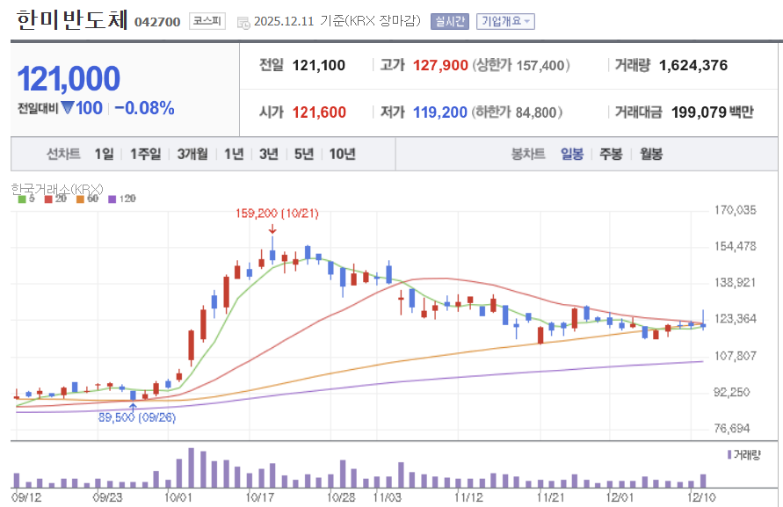The height and width of the screenshot is (507, 783).
Task: Select the 3년 line chart tab
Action: 269,154
